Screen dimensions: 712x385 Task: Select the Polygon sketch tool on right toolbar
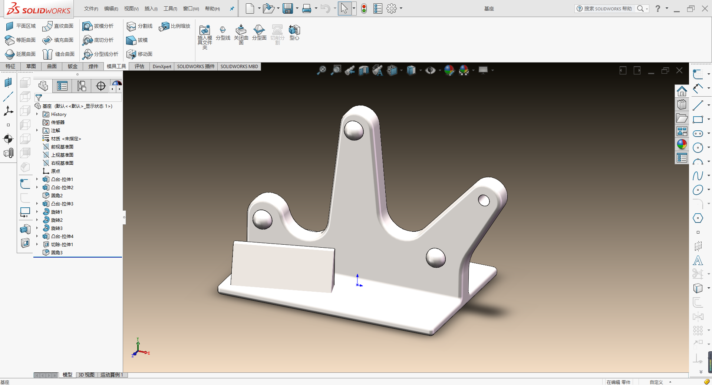click(698, 218)
